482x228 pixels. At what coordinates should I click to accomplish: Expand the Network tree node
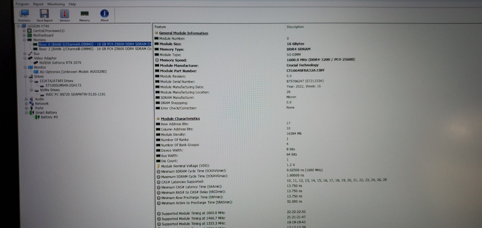click(26, 104)
